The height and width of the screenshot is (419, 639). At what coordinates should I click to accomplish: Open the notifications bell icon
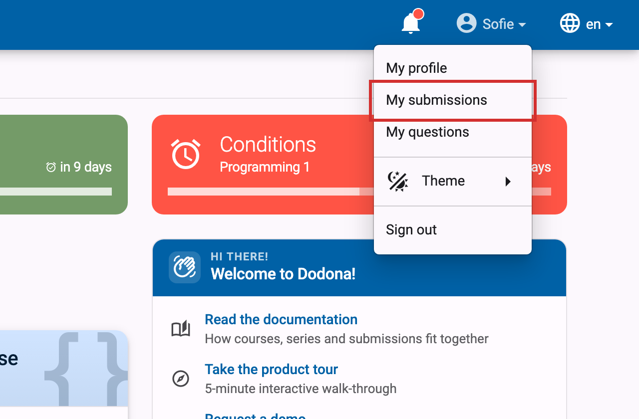[x=411, y=23]
